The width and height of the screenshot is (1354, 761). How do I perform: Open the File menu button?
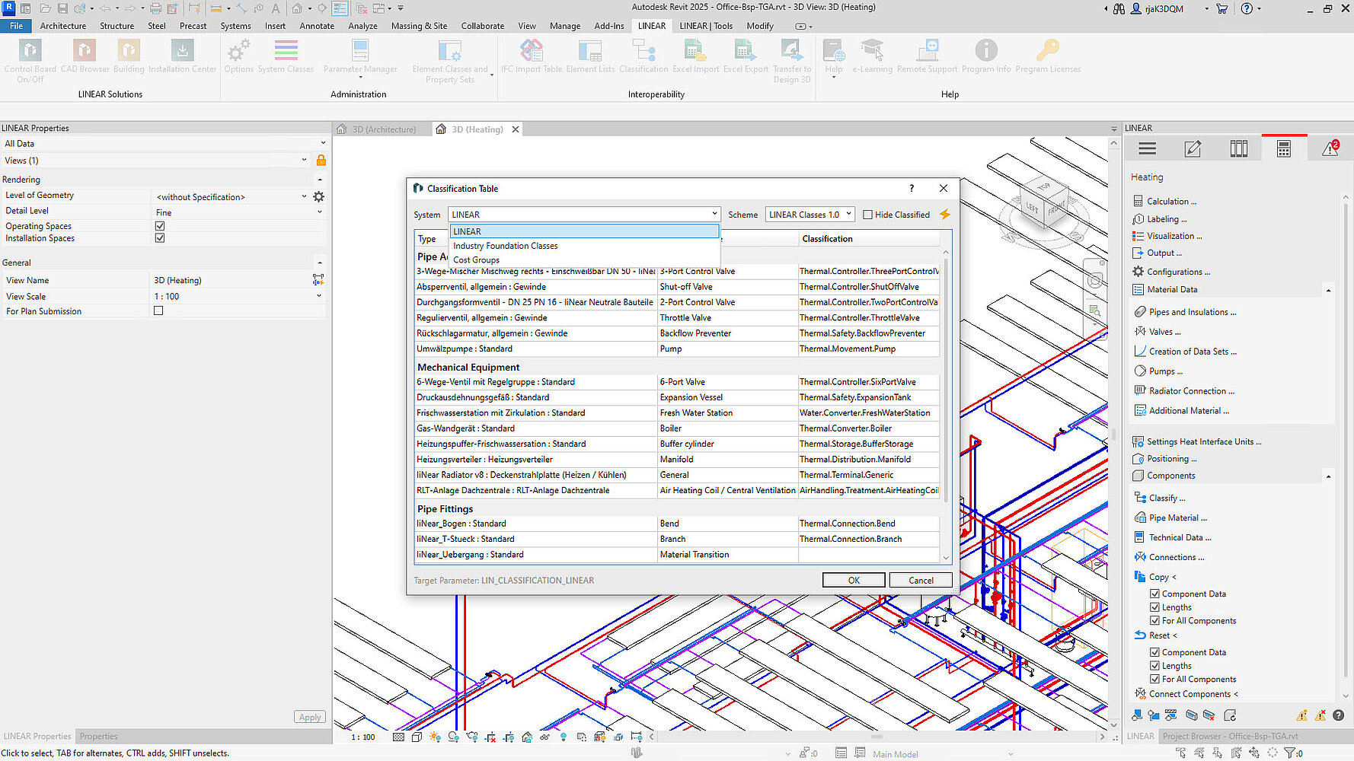(x=16, y=26)
